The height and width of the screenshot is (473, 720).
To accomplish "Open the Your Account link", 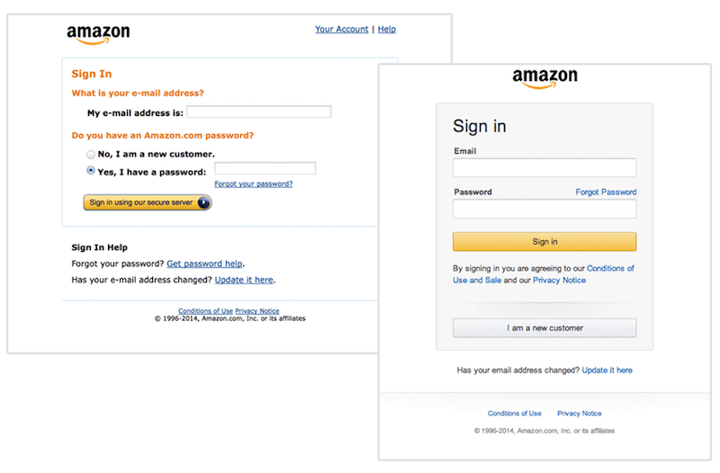I will click(x=342, y=30).
